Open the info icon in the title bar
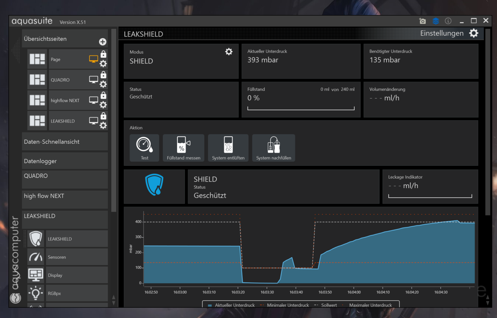497x318 pixels. 448,21
